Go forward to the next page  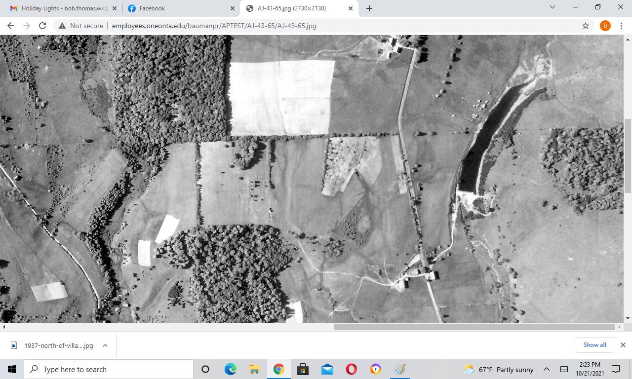27,26
